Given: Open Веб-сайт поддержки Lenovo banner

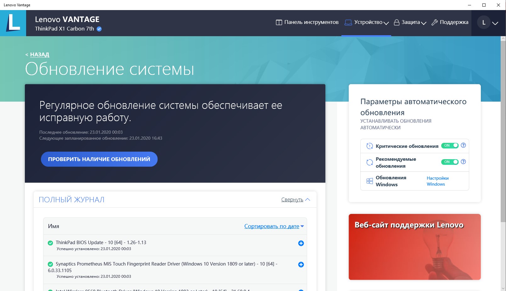Looking at the screenshot, I should point(414,247).
